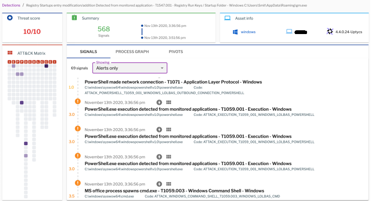
Task: Click lightning bolt on topmost PowerShell.exe execution alert
Action: [x=159, y=102]
